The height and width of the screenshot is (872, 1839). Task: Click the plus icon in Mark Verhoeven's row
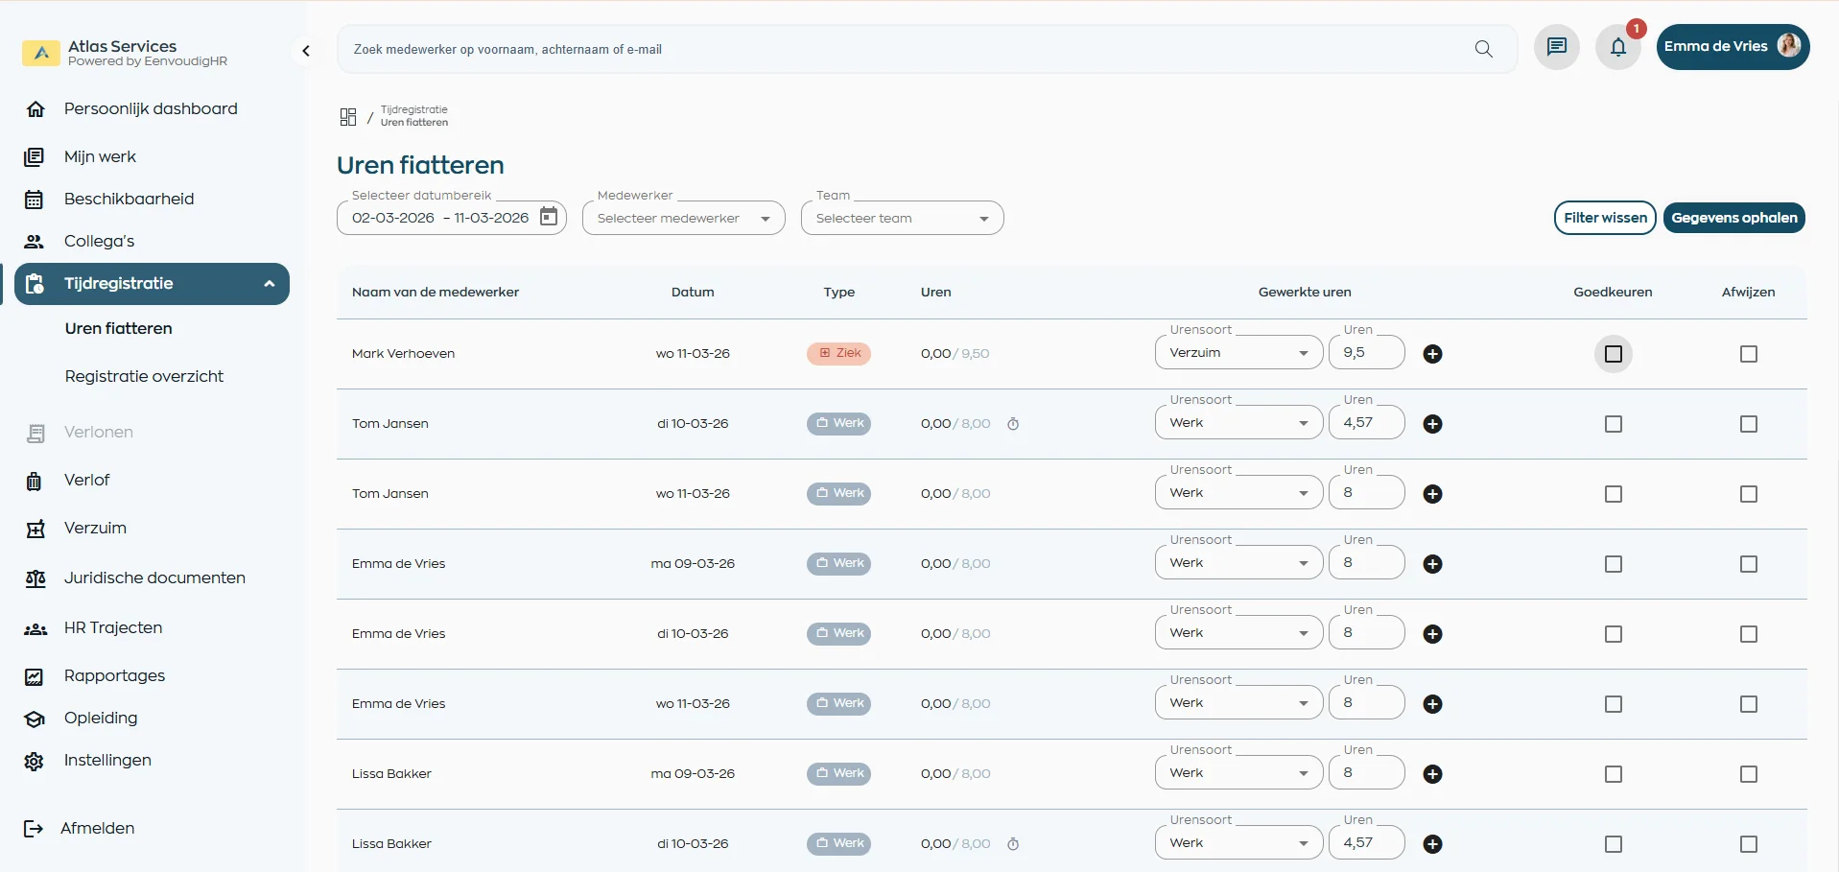pos(1432,354)
